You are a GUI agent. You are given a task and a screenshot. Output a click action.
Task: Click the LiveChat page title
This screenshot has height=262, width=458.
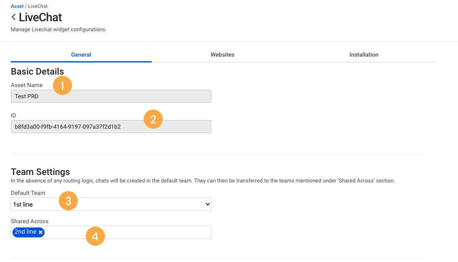[x=40, y=17]
